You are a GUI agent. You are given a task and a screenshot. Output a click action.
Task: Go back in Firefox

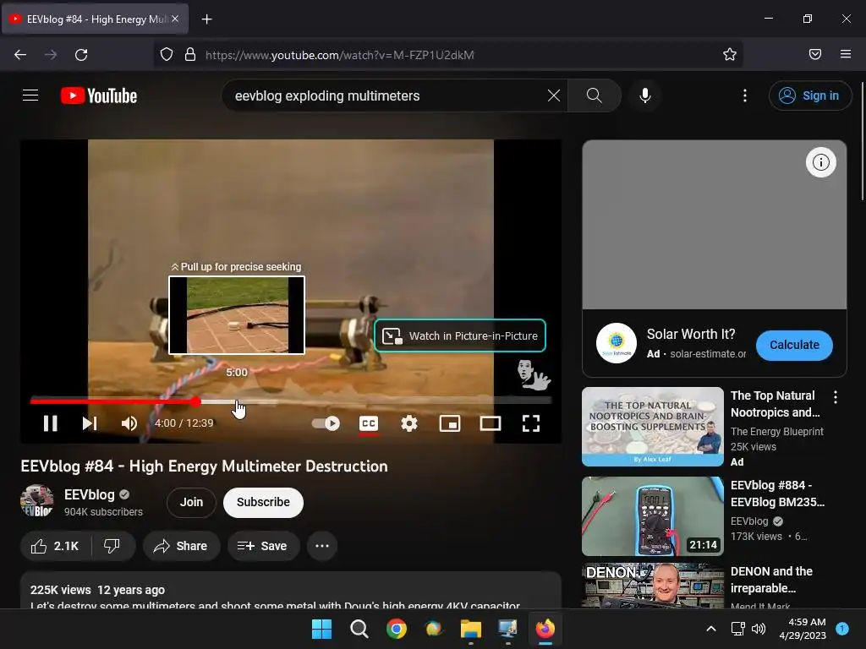point(20,54)
